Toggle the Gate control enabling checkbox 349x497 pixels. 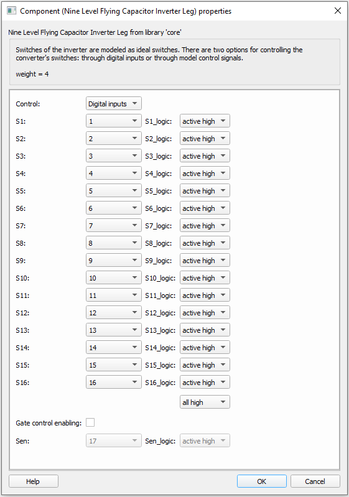90,422
